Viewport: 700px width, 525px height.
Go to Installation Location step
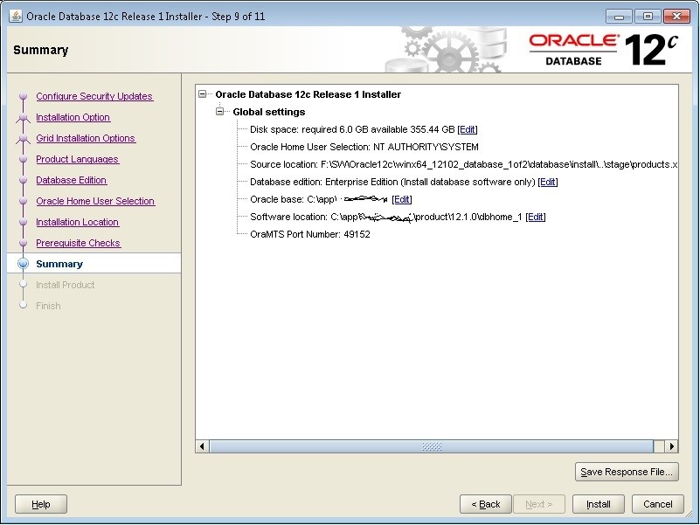pos(77,222)
